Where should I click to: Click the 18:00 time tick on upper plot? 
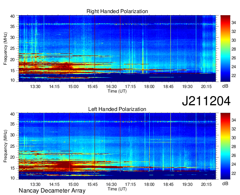[x=149, y=87]
